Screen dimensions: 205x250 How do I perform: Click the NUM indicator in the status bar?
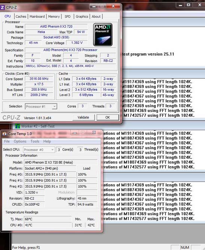185,247
